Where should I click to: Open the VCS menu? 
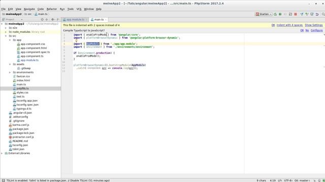click(x=79, y=9)
